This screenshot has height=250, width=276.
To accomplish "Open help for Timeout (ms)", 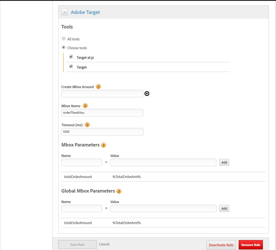I will pyautogui.click(x=87, y=125).
